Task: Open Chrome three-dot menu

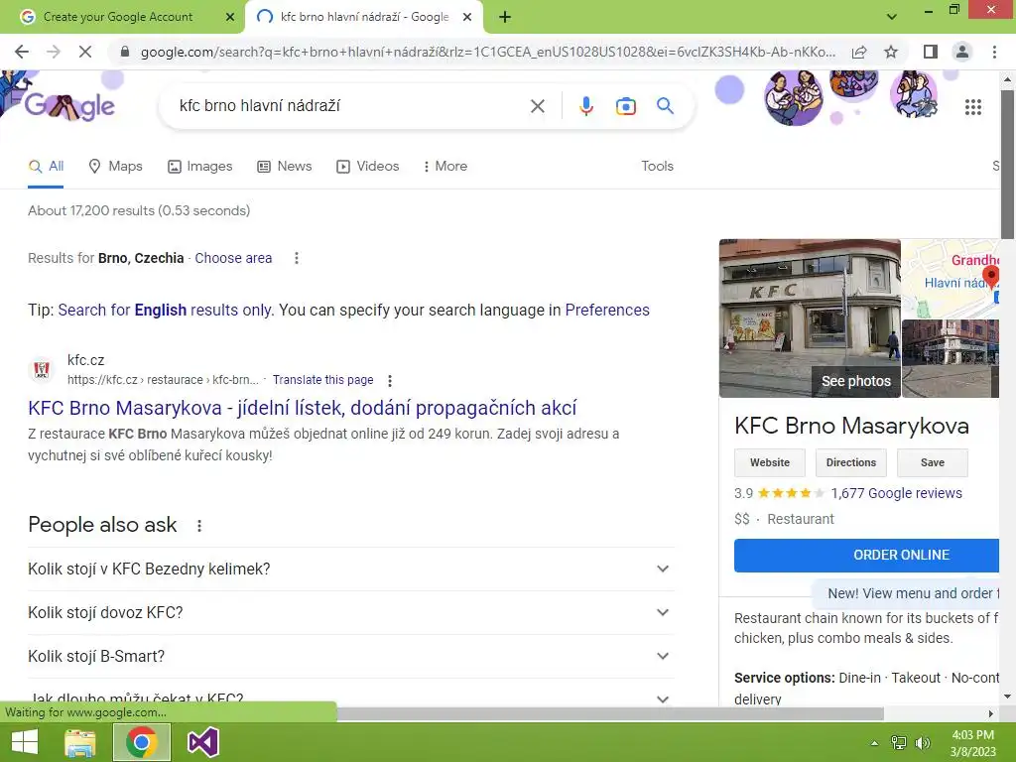Action: [994, 52]
